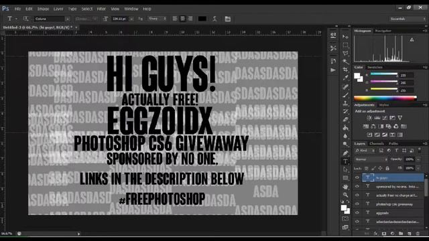Switch to the Channels tab

tap(377, 144)
